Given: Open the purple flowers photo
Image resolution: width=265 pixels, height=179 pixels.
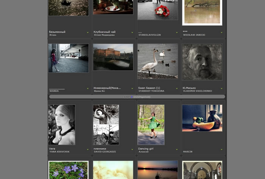Looking at the screenshot, I should click(x=69, y=170).
